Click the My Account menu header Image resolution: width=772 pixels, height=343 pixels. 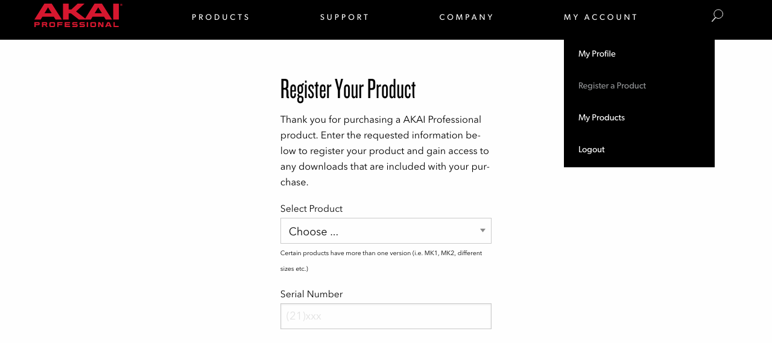click(601, 17)
